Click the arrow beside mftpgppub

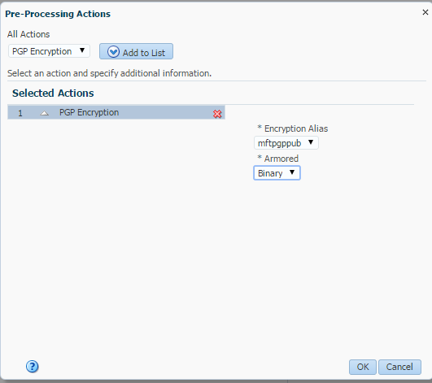(311, 142)
